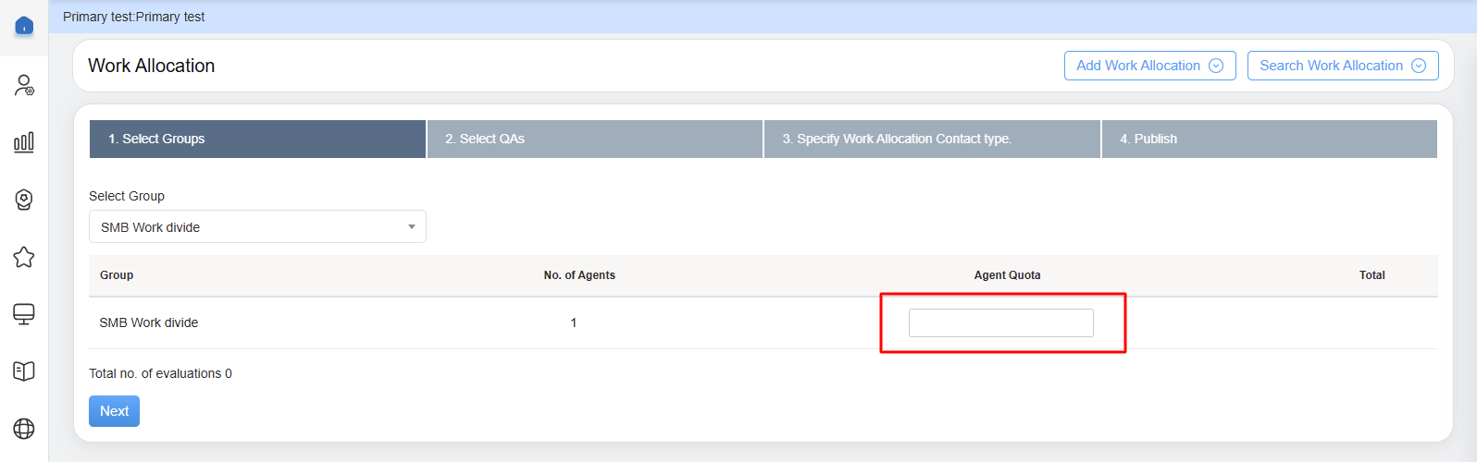Image resolution: width=1477 pixels, height=462 pixels.
Task: Switch to the 2. Select QAs step
Action: pyautogui.click(x=594, y=139)
